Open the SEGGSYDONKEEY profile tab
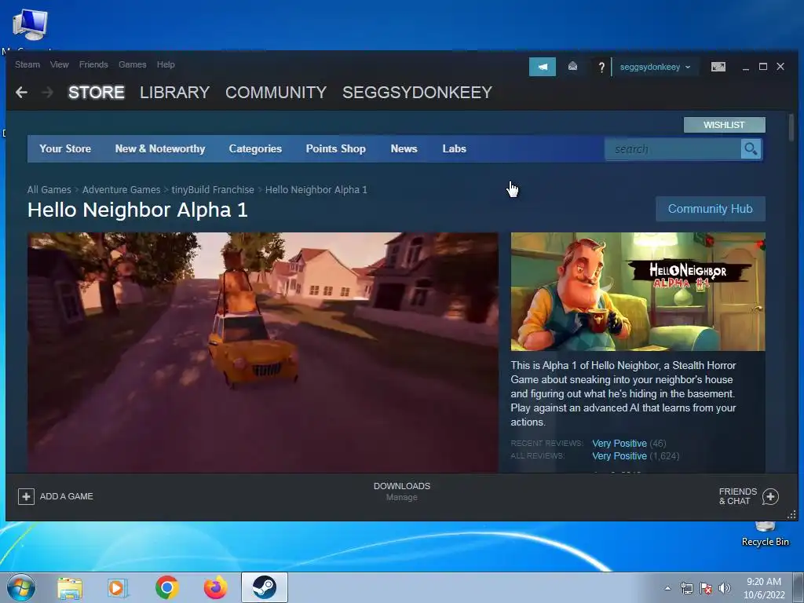This screenshot has width=804, height=603. tap(418, 93)
